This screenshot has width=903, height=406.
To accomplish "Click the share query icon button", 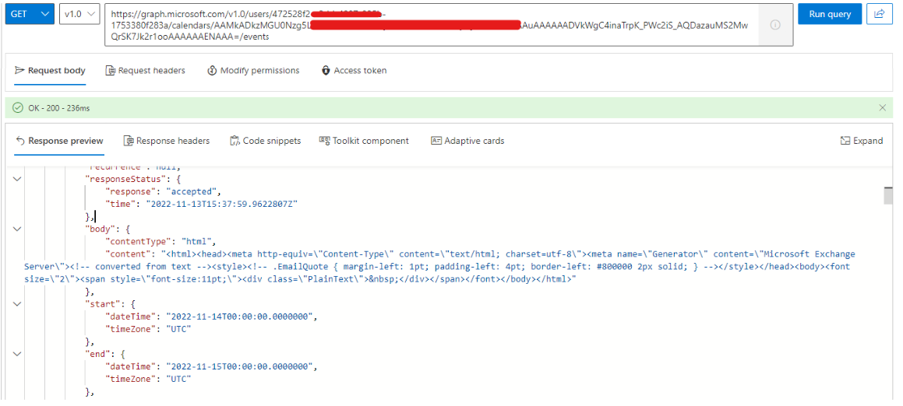I will click(x=880, y=14).
